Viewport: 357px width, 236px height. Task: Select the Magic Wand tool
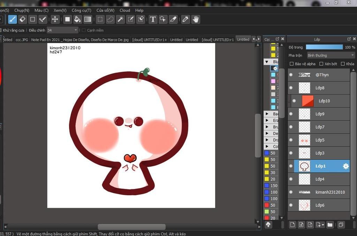click(120, 20)
